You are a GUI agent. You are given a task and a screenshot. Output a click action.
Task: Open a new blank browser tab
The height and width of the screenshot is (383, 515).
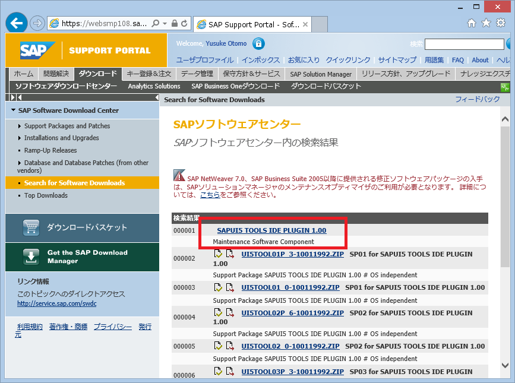tap(319, 24)
